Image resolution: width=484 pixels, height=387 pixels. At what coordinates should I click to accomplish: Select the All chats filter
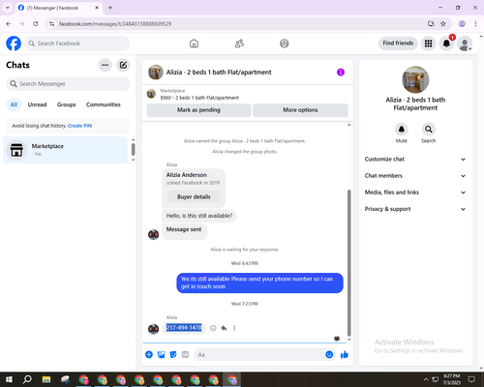click(x=14, y=104)
